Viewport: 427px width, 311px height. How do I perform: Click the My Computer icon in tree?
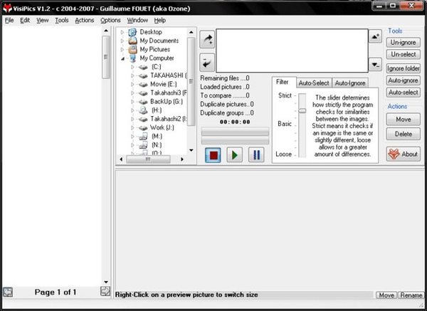(x=132, y=58)
